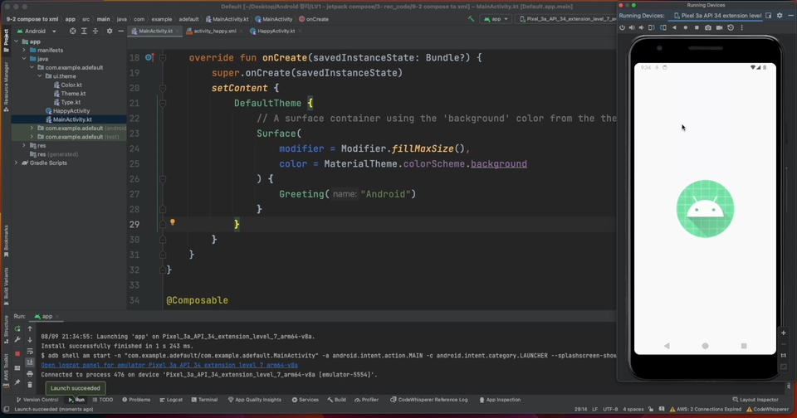The height and width of the screenshot is (418, 797).
Task: Open emulator toolbar three-dot menu
Action: (x=741, y=28)
